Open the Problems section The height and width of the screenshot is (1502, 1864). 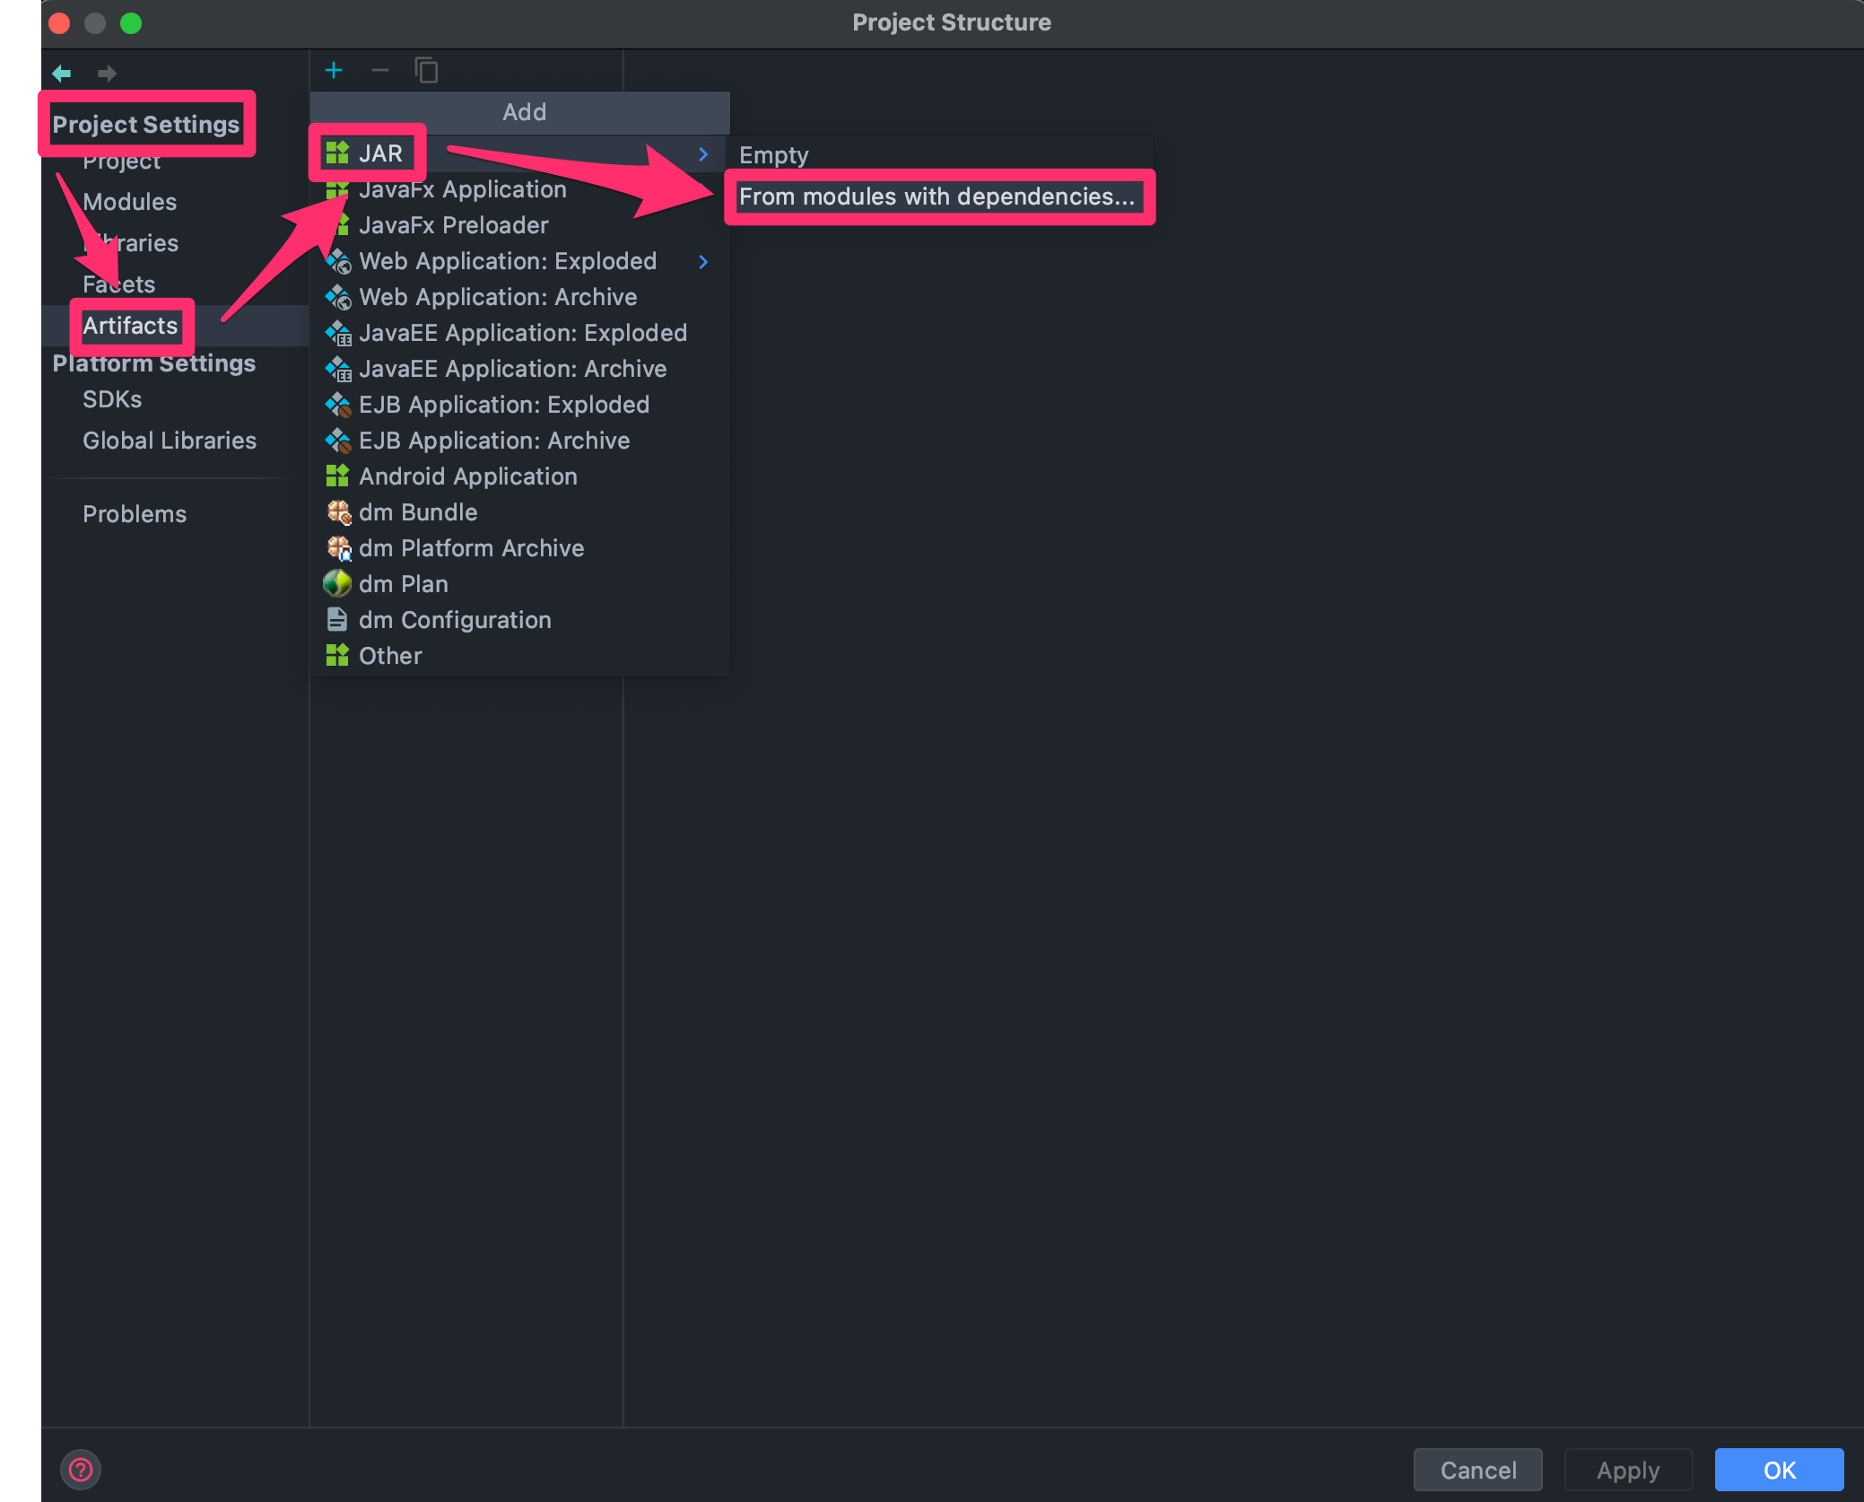pos(135,514)
